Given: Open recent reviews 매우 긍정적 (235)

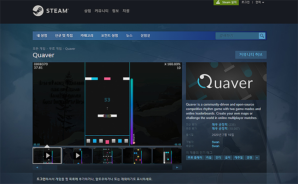Looking at the screenshot, I should point(223,124).
